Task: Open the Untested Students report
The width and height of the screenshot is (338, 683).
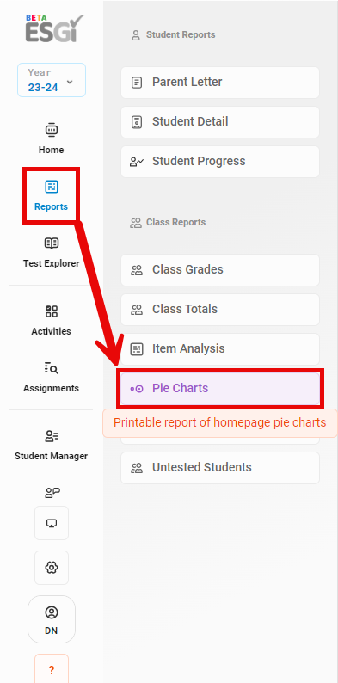Action: [x=220, y=468]
